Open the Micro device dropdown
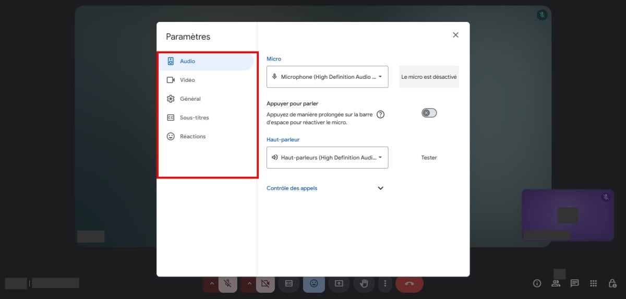 327,77
